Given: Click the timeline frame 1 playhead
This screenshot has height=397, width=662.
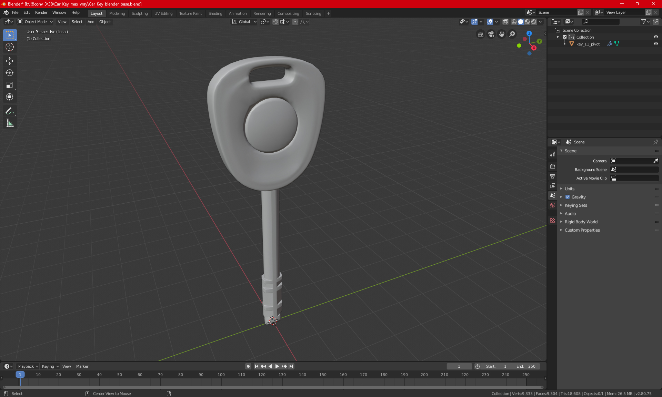Looking at the screenshot, I should pos(20,375).
